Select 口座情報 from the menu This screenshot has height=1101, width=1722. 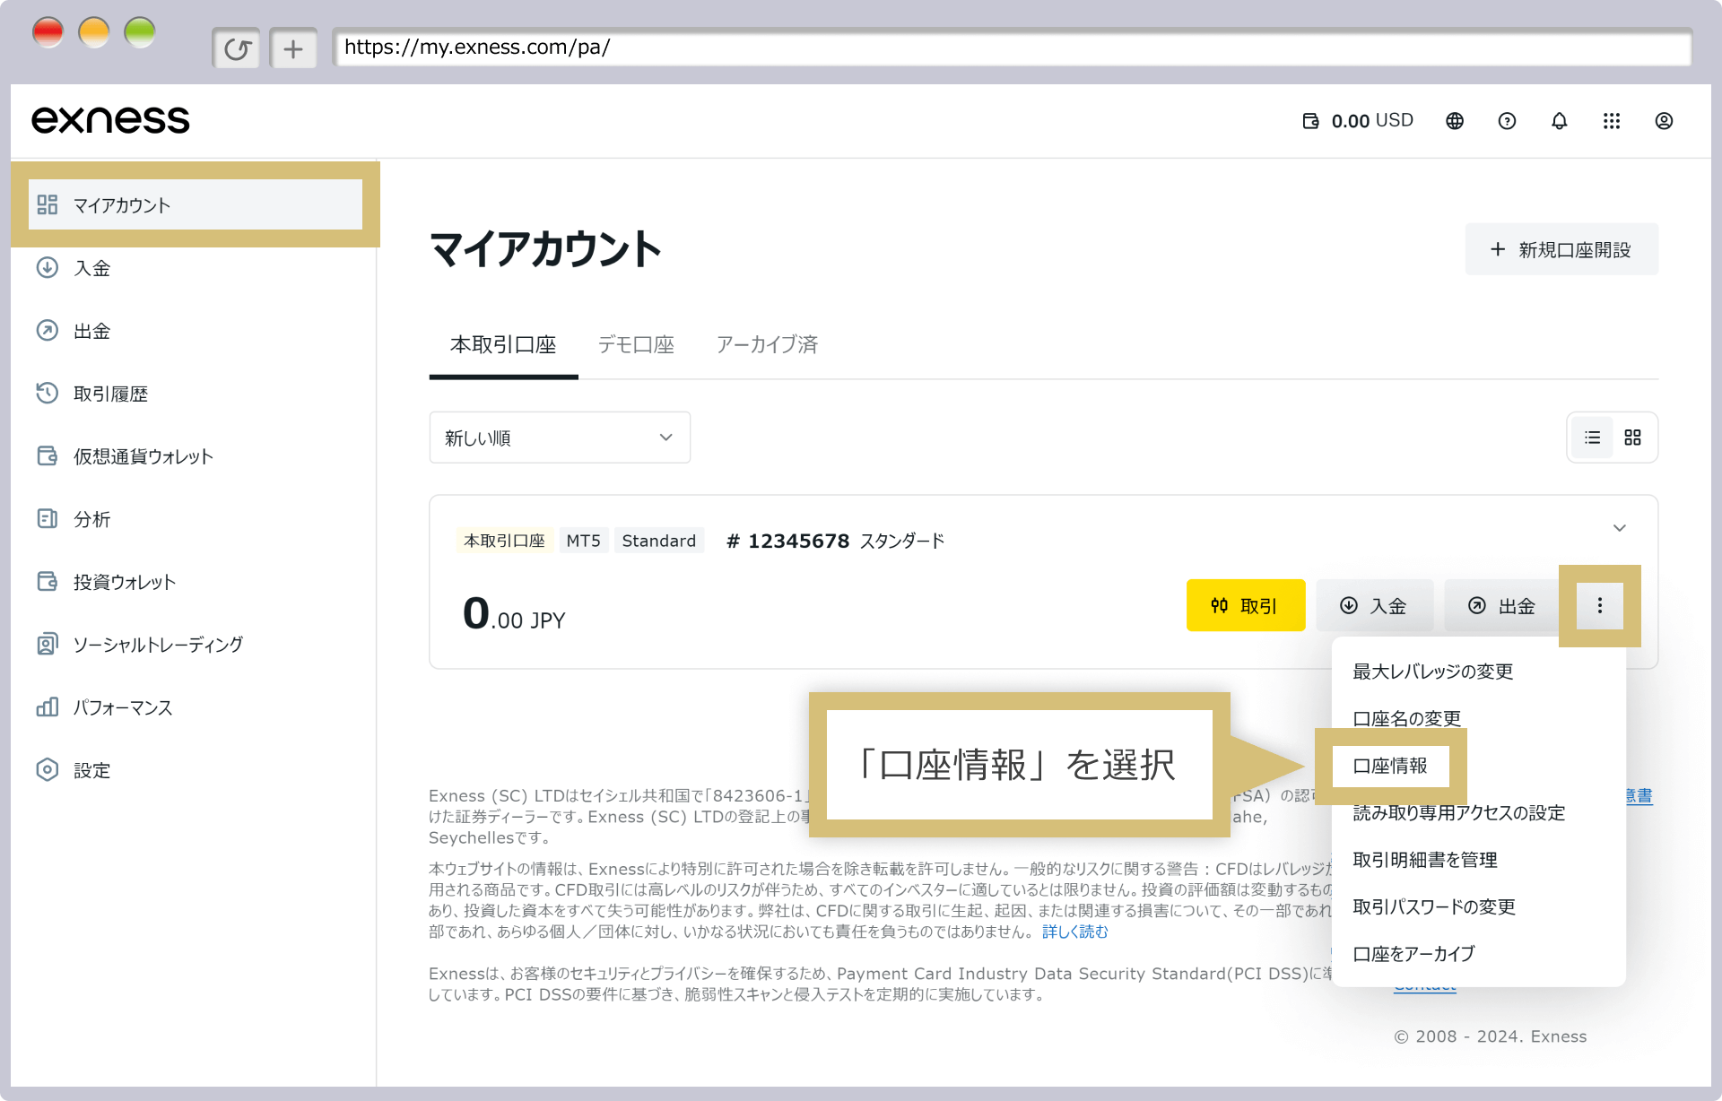click(1389, 766)
